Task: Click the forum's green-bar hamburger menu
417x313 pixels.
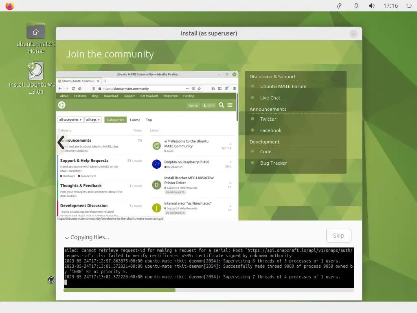Action: (230, 105)
